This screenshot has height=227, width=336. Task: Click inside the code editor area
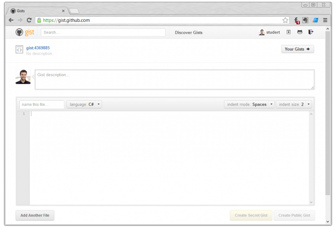[169, 158]
